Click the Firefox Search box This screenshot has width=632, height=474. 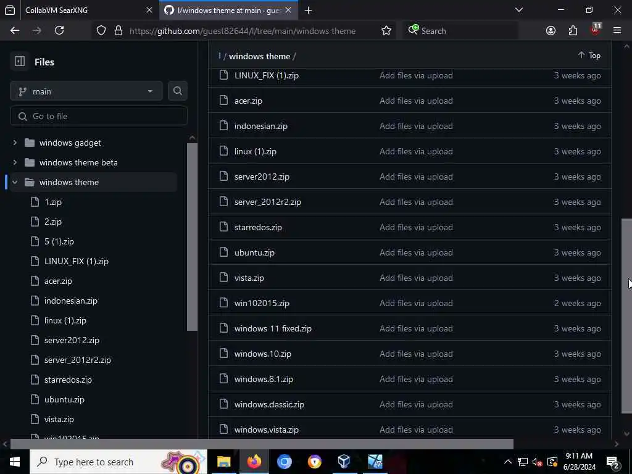460,31
